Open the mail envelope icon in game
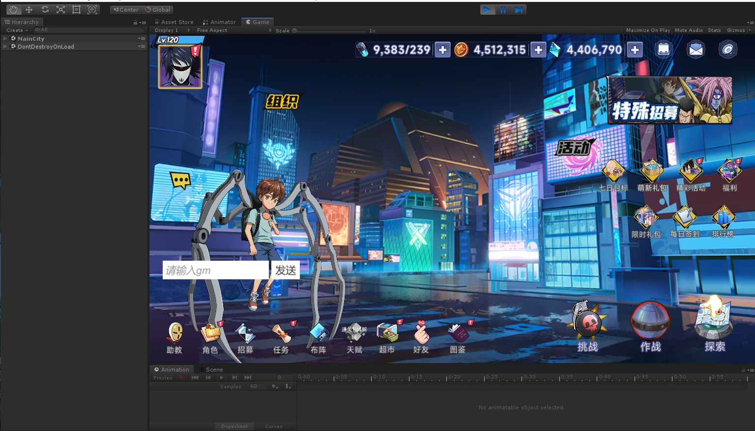The height and width of the screenshot is (431, 755). (696, 50)
